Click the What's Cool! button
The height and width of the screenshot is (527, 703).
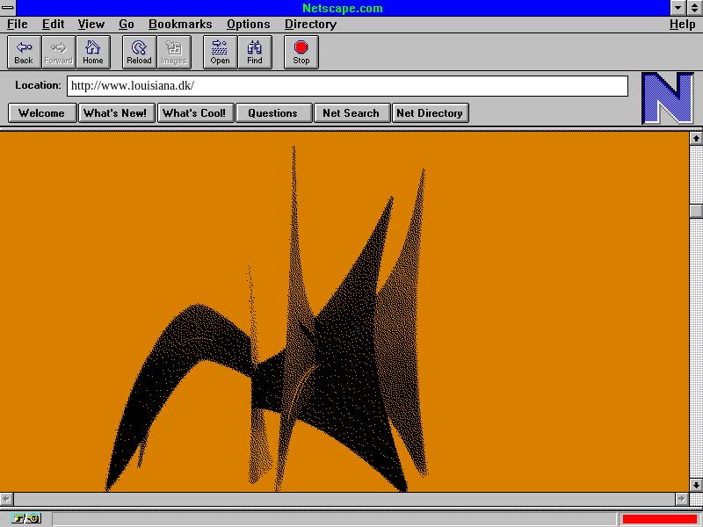[x=195, y=113]
